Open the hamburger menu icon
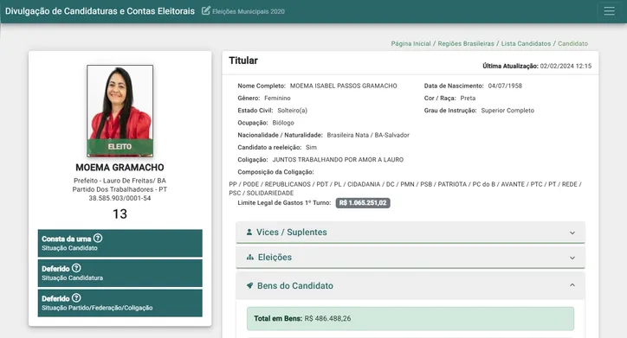627x338 pixels. click(x=609, y=11)
